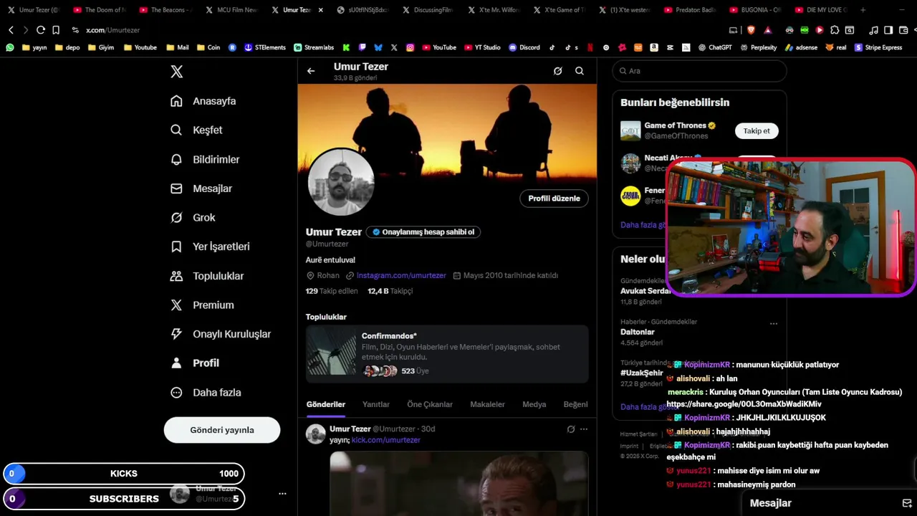The image size is (917, 516).
Task: Switch to the Gönderiler tab
Action: [326, 404]
